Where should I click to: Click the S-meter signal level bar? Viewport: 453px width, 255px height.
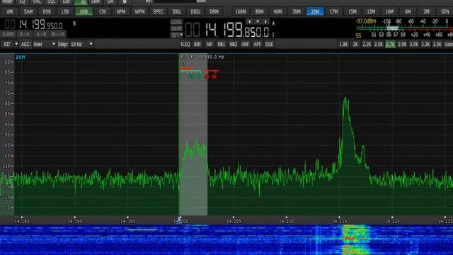coord(404,28)
